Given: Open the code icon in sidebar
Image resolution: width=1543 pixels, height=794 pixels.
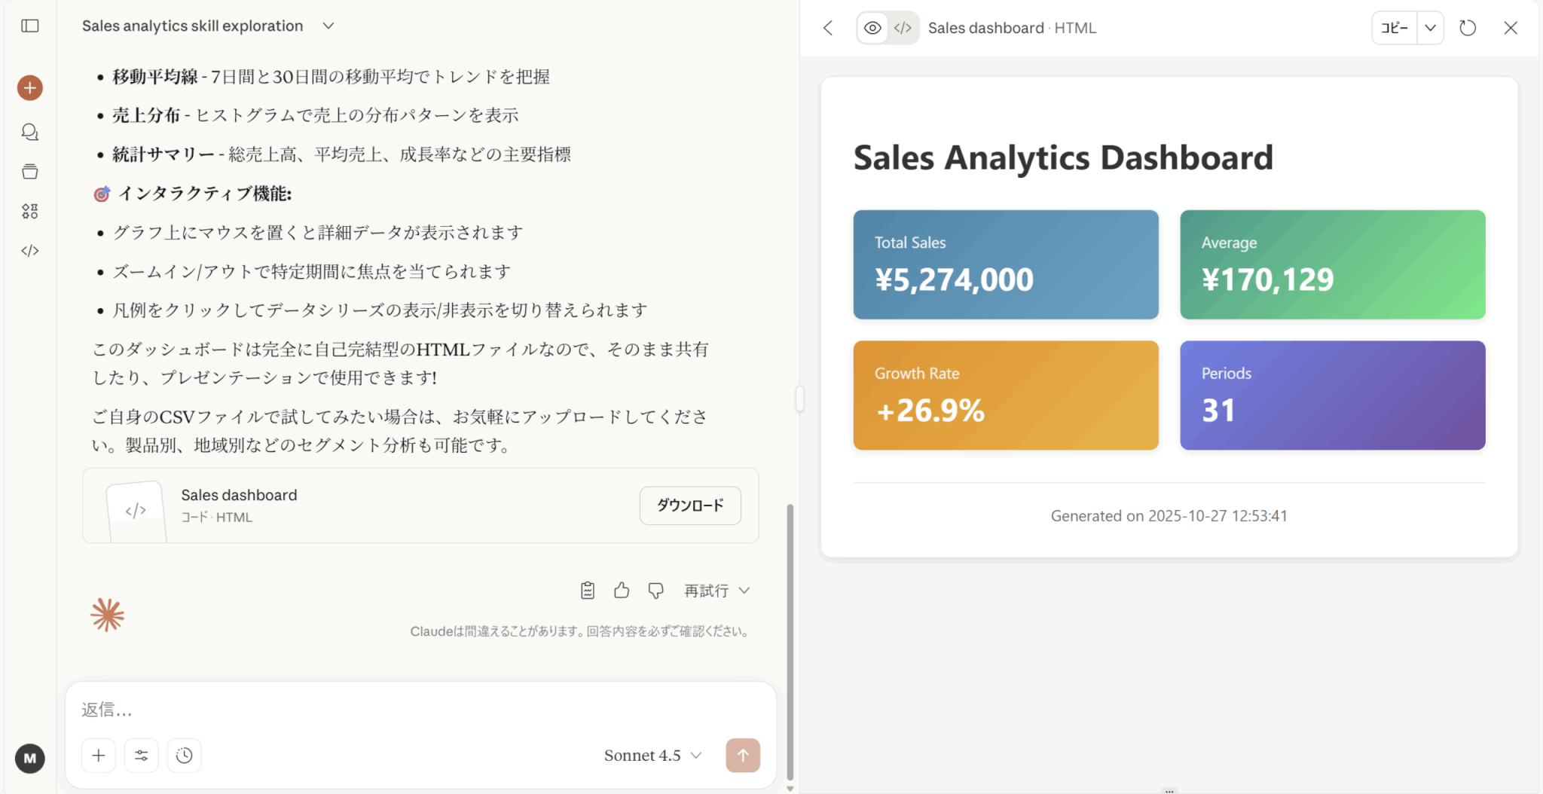Looking at the screenshot, I should tap(30, 251).
